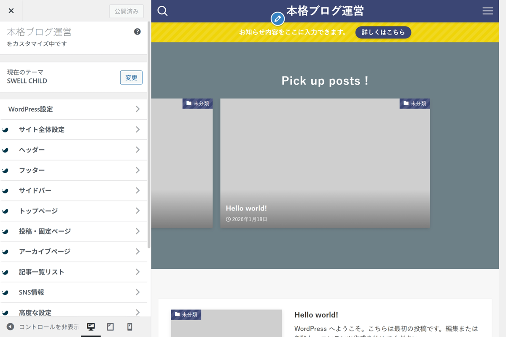Click the blue pencil edit shortcut icon
This screenshot has height=337, width=506.
point(277,19)
